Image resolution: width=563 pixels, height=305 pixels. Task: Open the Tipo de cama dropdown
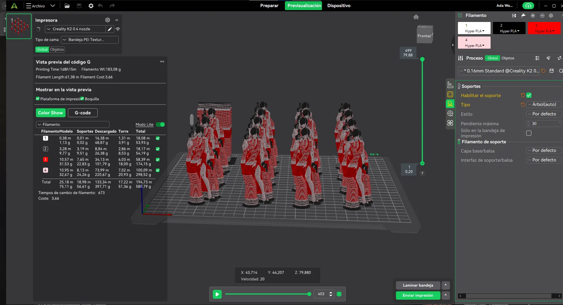(90, 40)
